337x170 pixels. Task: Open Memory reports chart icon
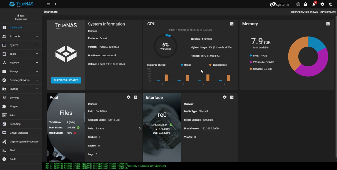coord(328,24)
